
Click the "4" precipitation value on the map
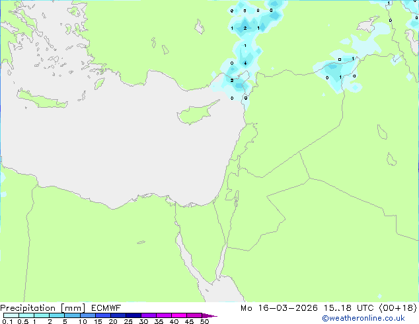tap(245, 63)
